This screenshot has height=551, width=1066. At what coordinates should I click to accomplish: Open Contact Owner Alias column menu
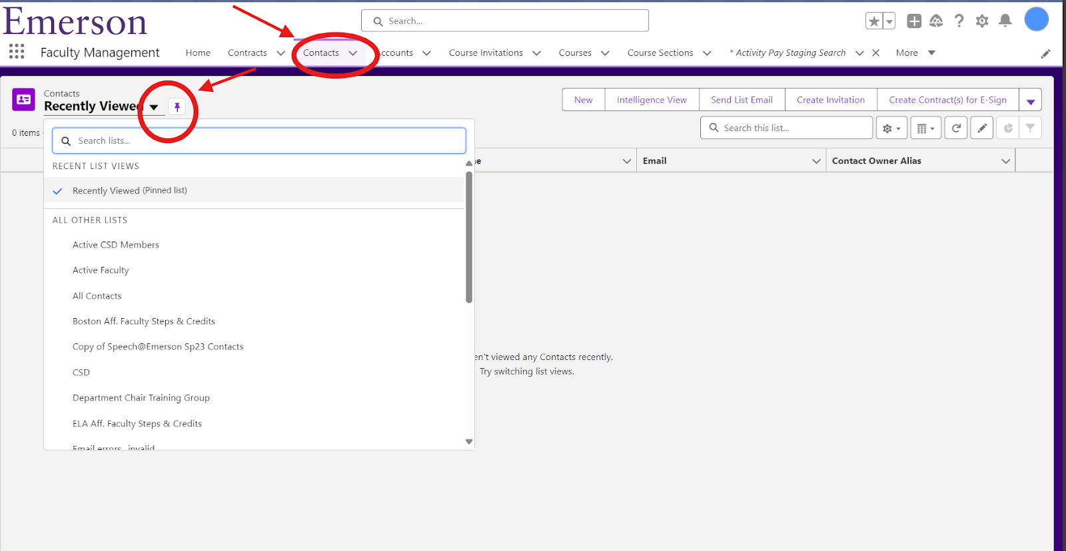click(x=1005, y=161)
